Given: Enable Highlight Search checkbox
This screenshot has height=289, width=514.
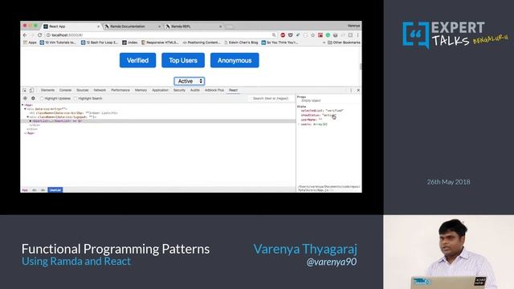Looking at the screenshot, I should (75, 99).
